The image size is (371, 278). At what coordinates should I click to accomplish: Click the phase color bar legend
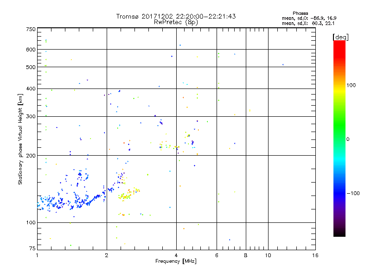pyautogui.click(x=339, y=138)
